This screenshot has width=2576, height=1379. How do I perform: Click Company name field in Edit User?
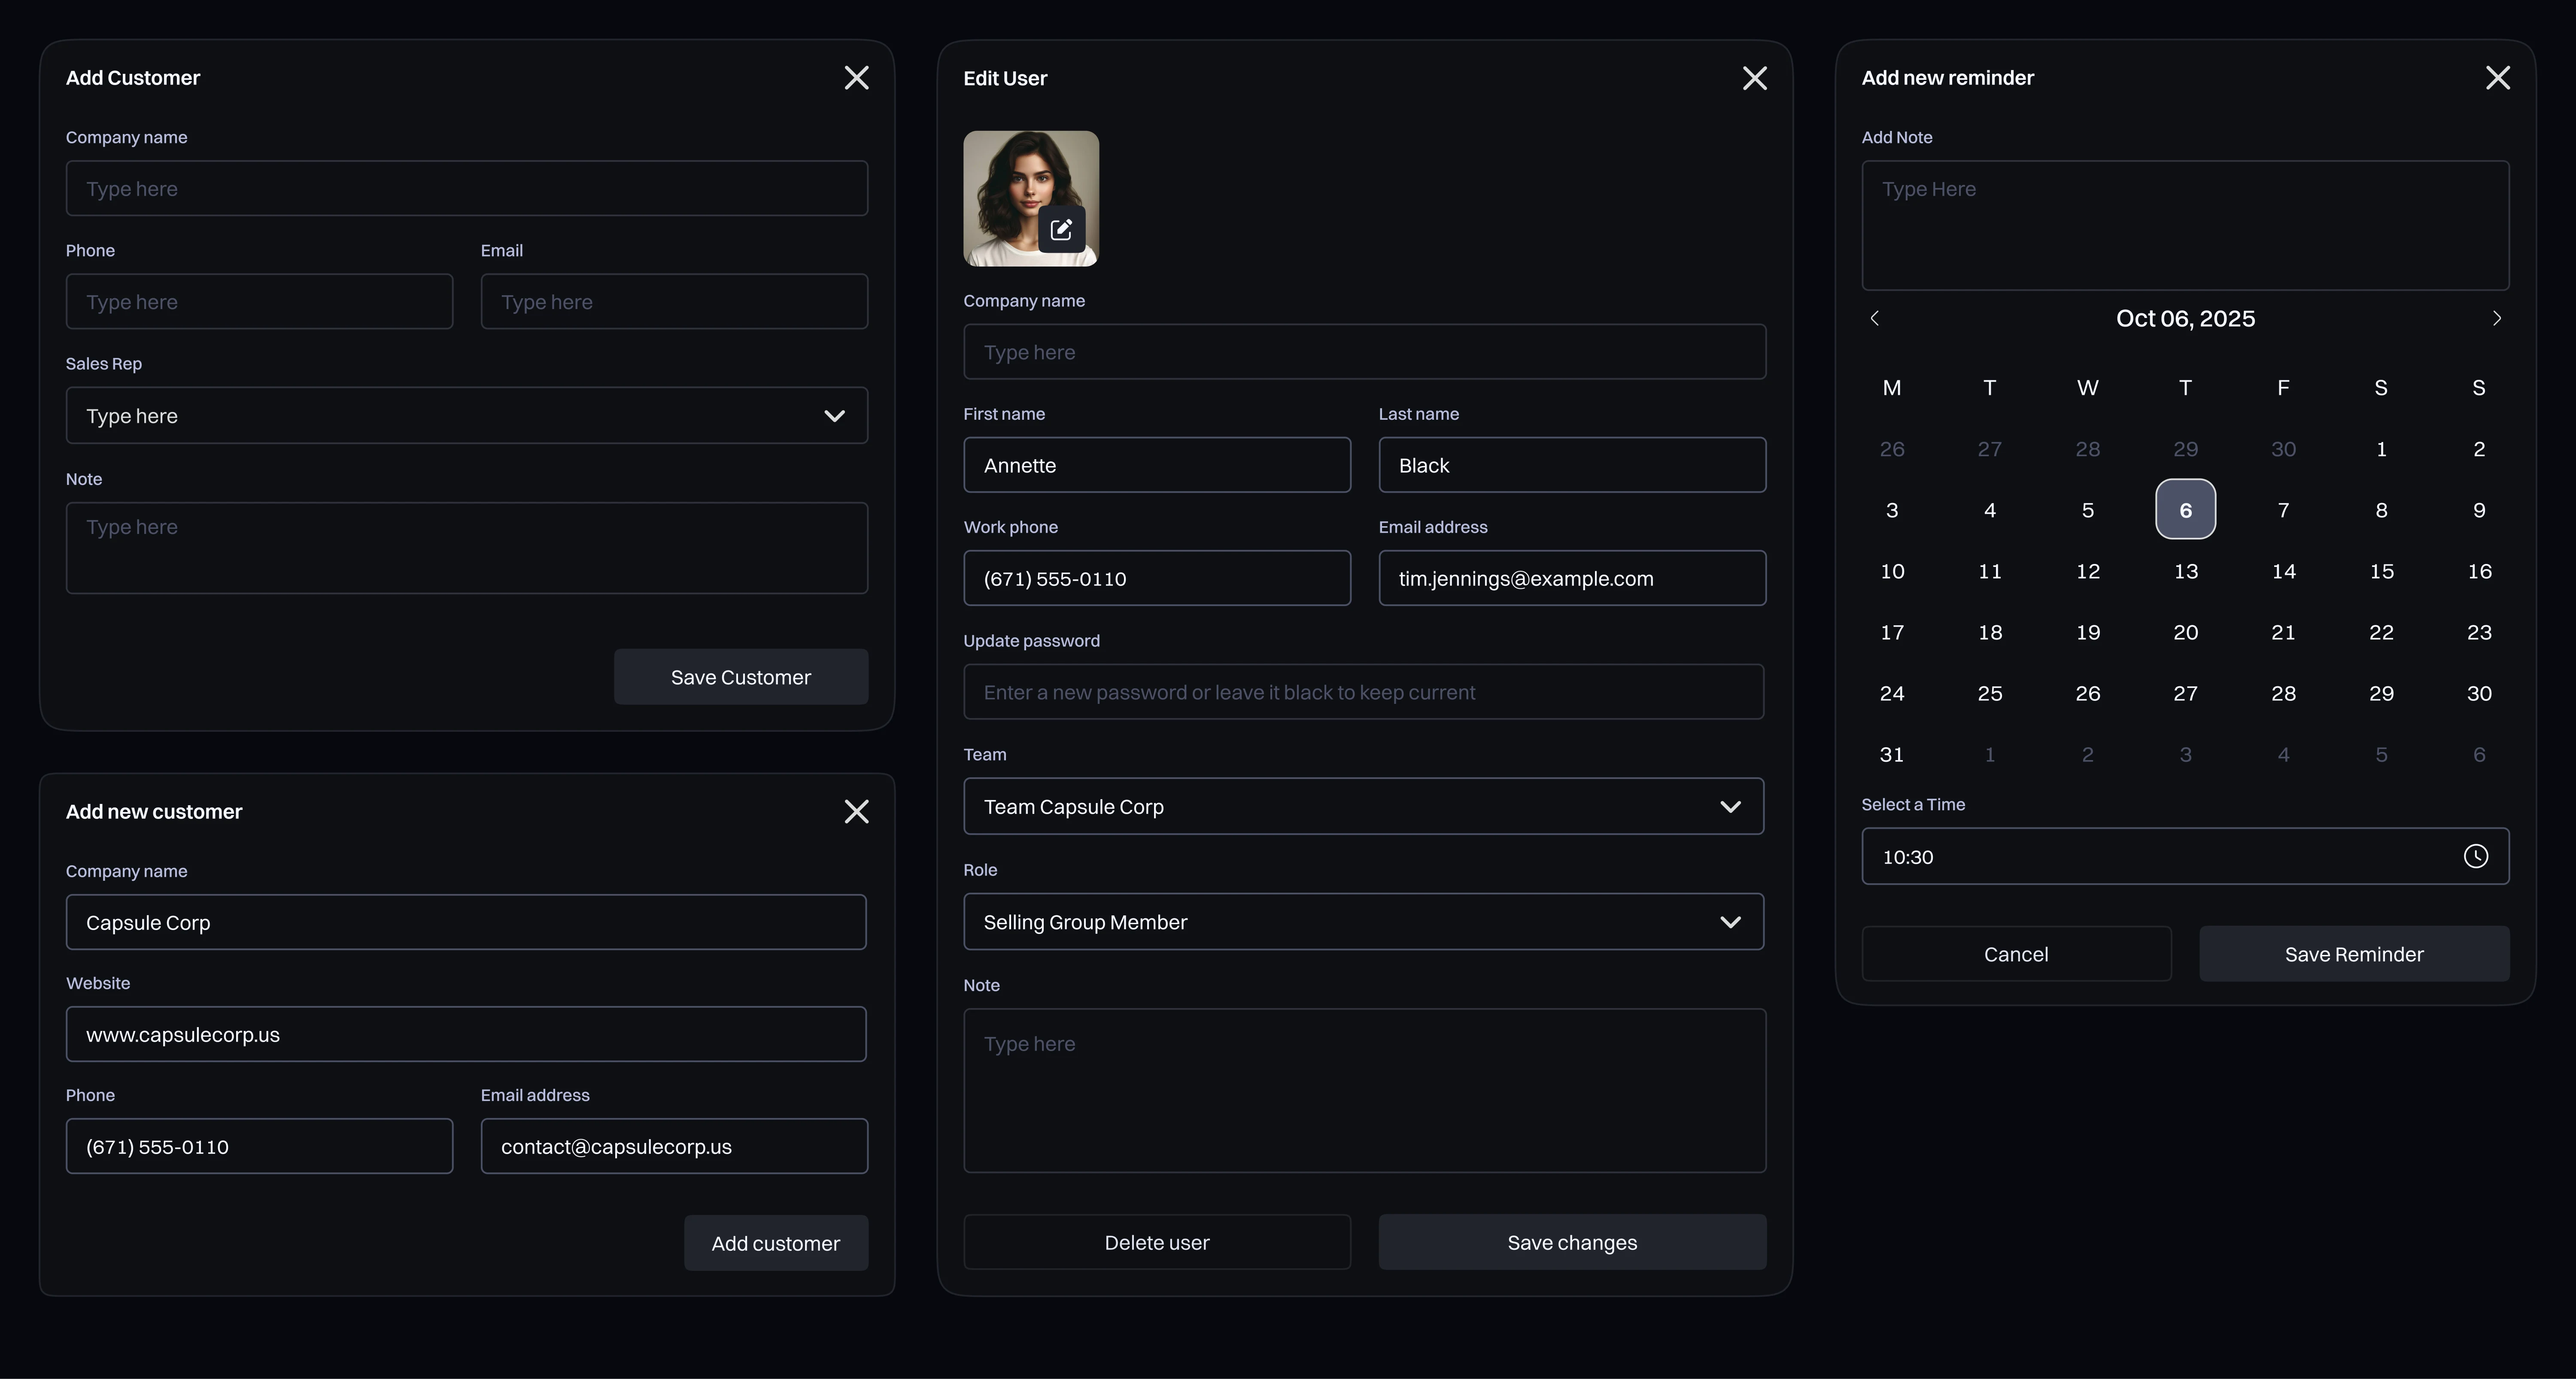pyautogui.click(x=1364, y=351)
